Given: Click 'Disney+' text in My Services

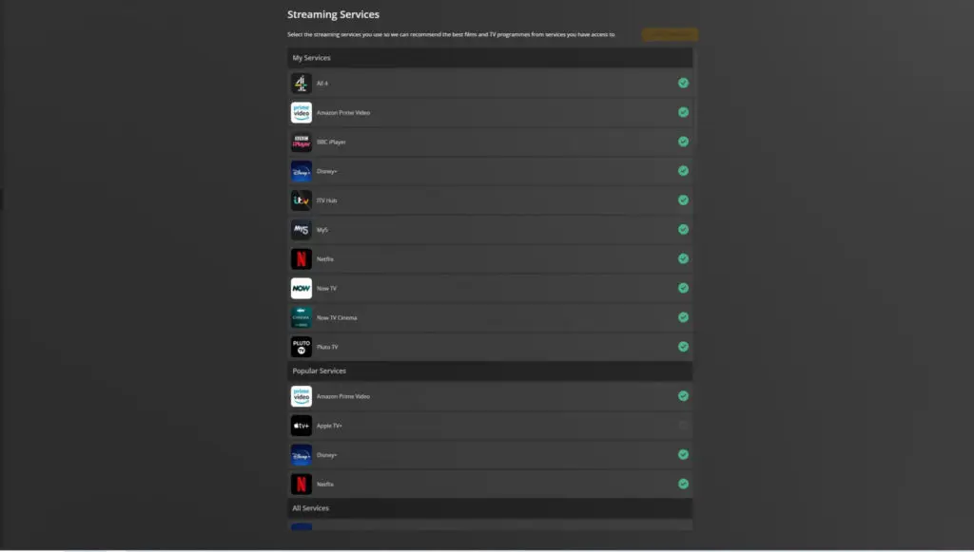Looking at the screenshot, I should coord(327,171).
